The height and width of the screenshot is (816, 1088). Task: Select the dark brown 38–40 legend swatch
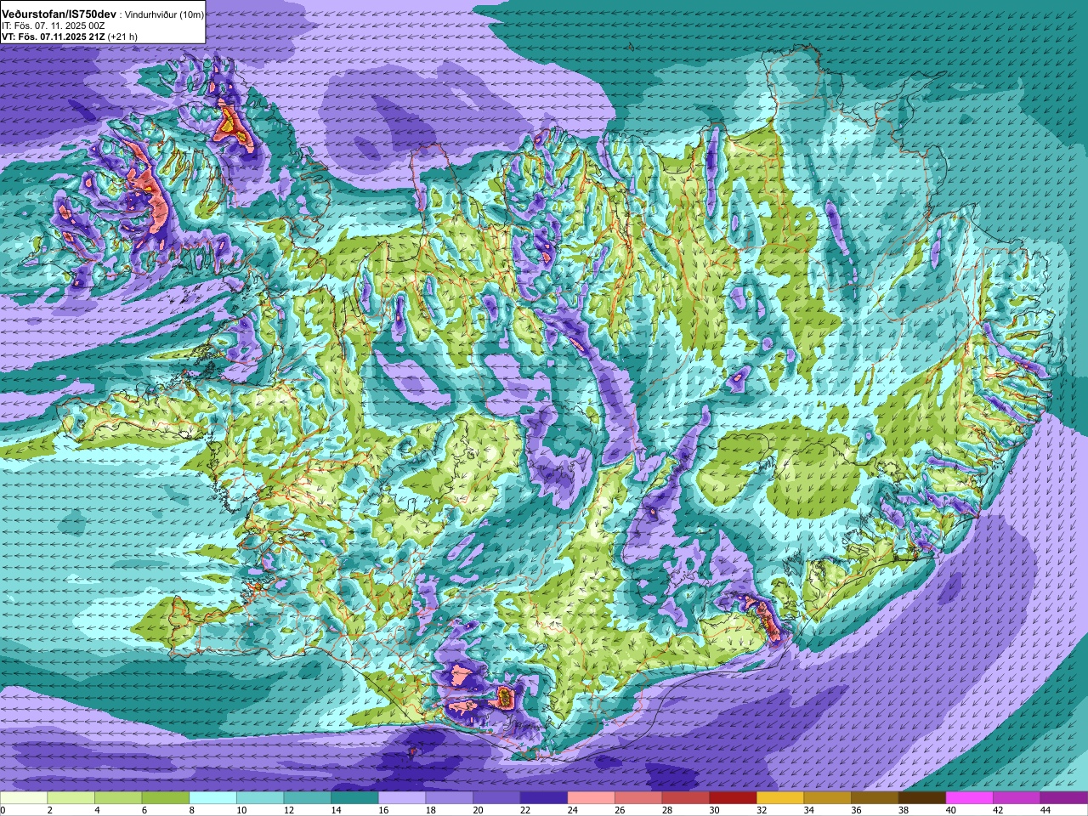point(922,798)
